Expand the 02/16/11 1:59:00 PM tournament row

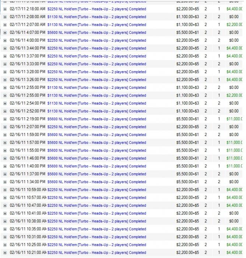point(5,135)
